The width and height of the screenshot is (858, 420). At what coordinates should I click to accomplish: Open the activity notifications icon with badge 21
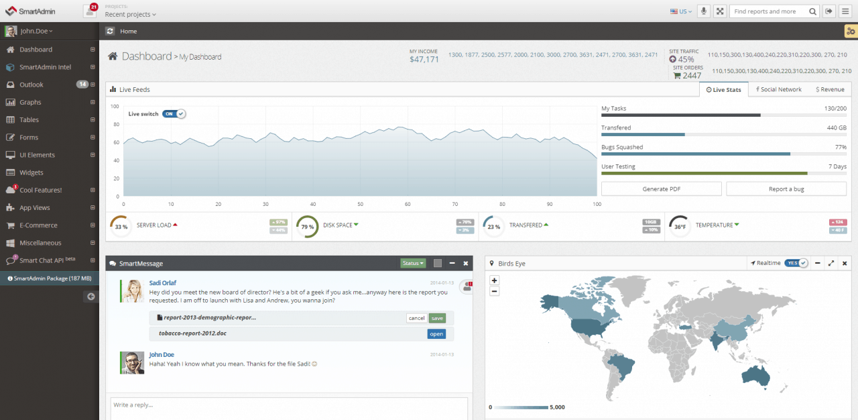point(89,11)
